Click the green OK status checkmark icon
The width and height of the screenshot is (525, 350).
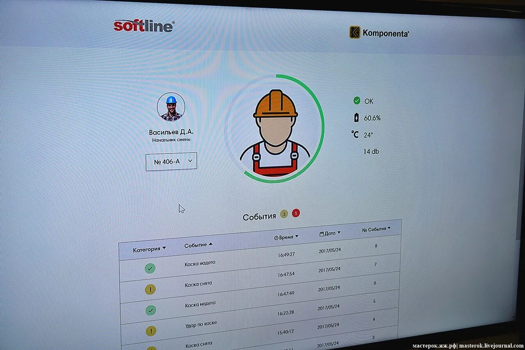coord(356,101)
